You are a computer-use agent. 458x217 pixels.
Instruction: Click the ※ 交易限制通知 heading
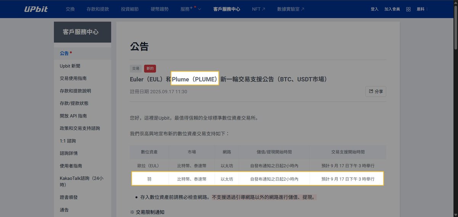[x=147, y=212]
